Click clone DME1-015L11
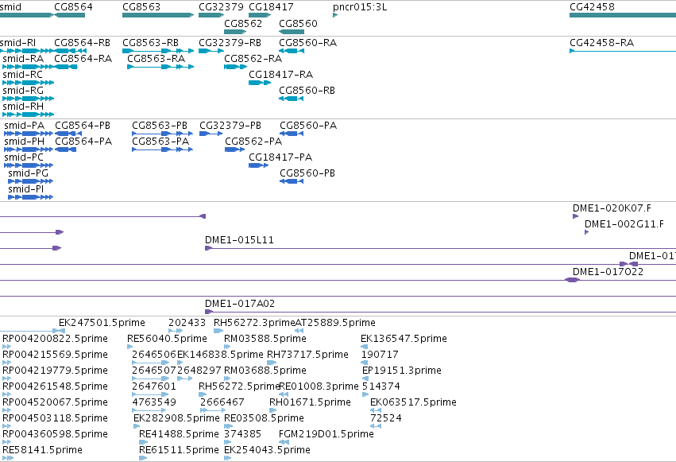The image size is (676, 462). point(239,240)
